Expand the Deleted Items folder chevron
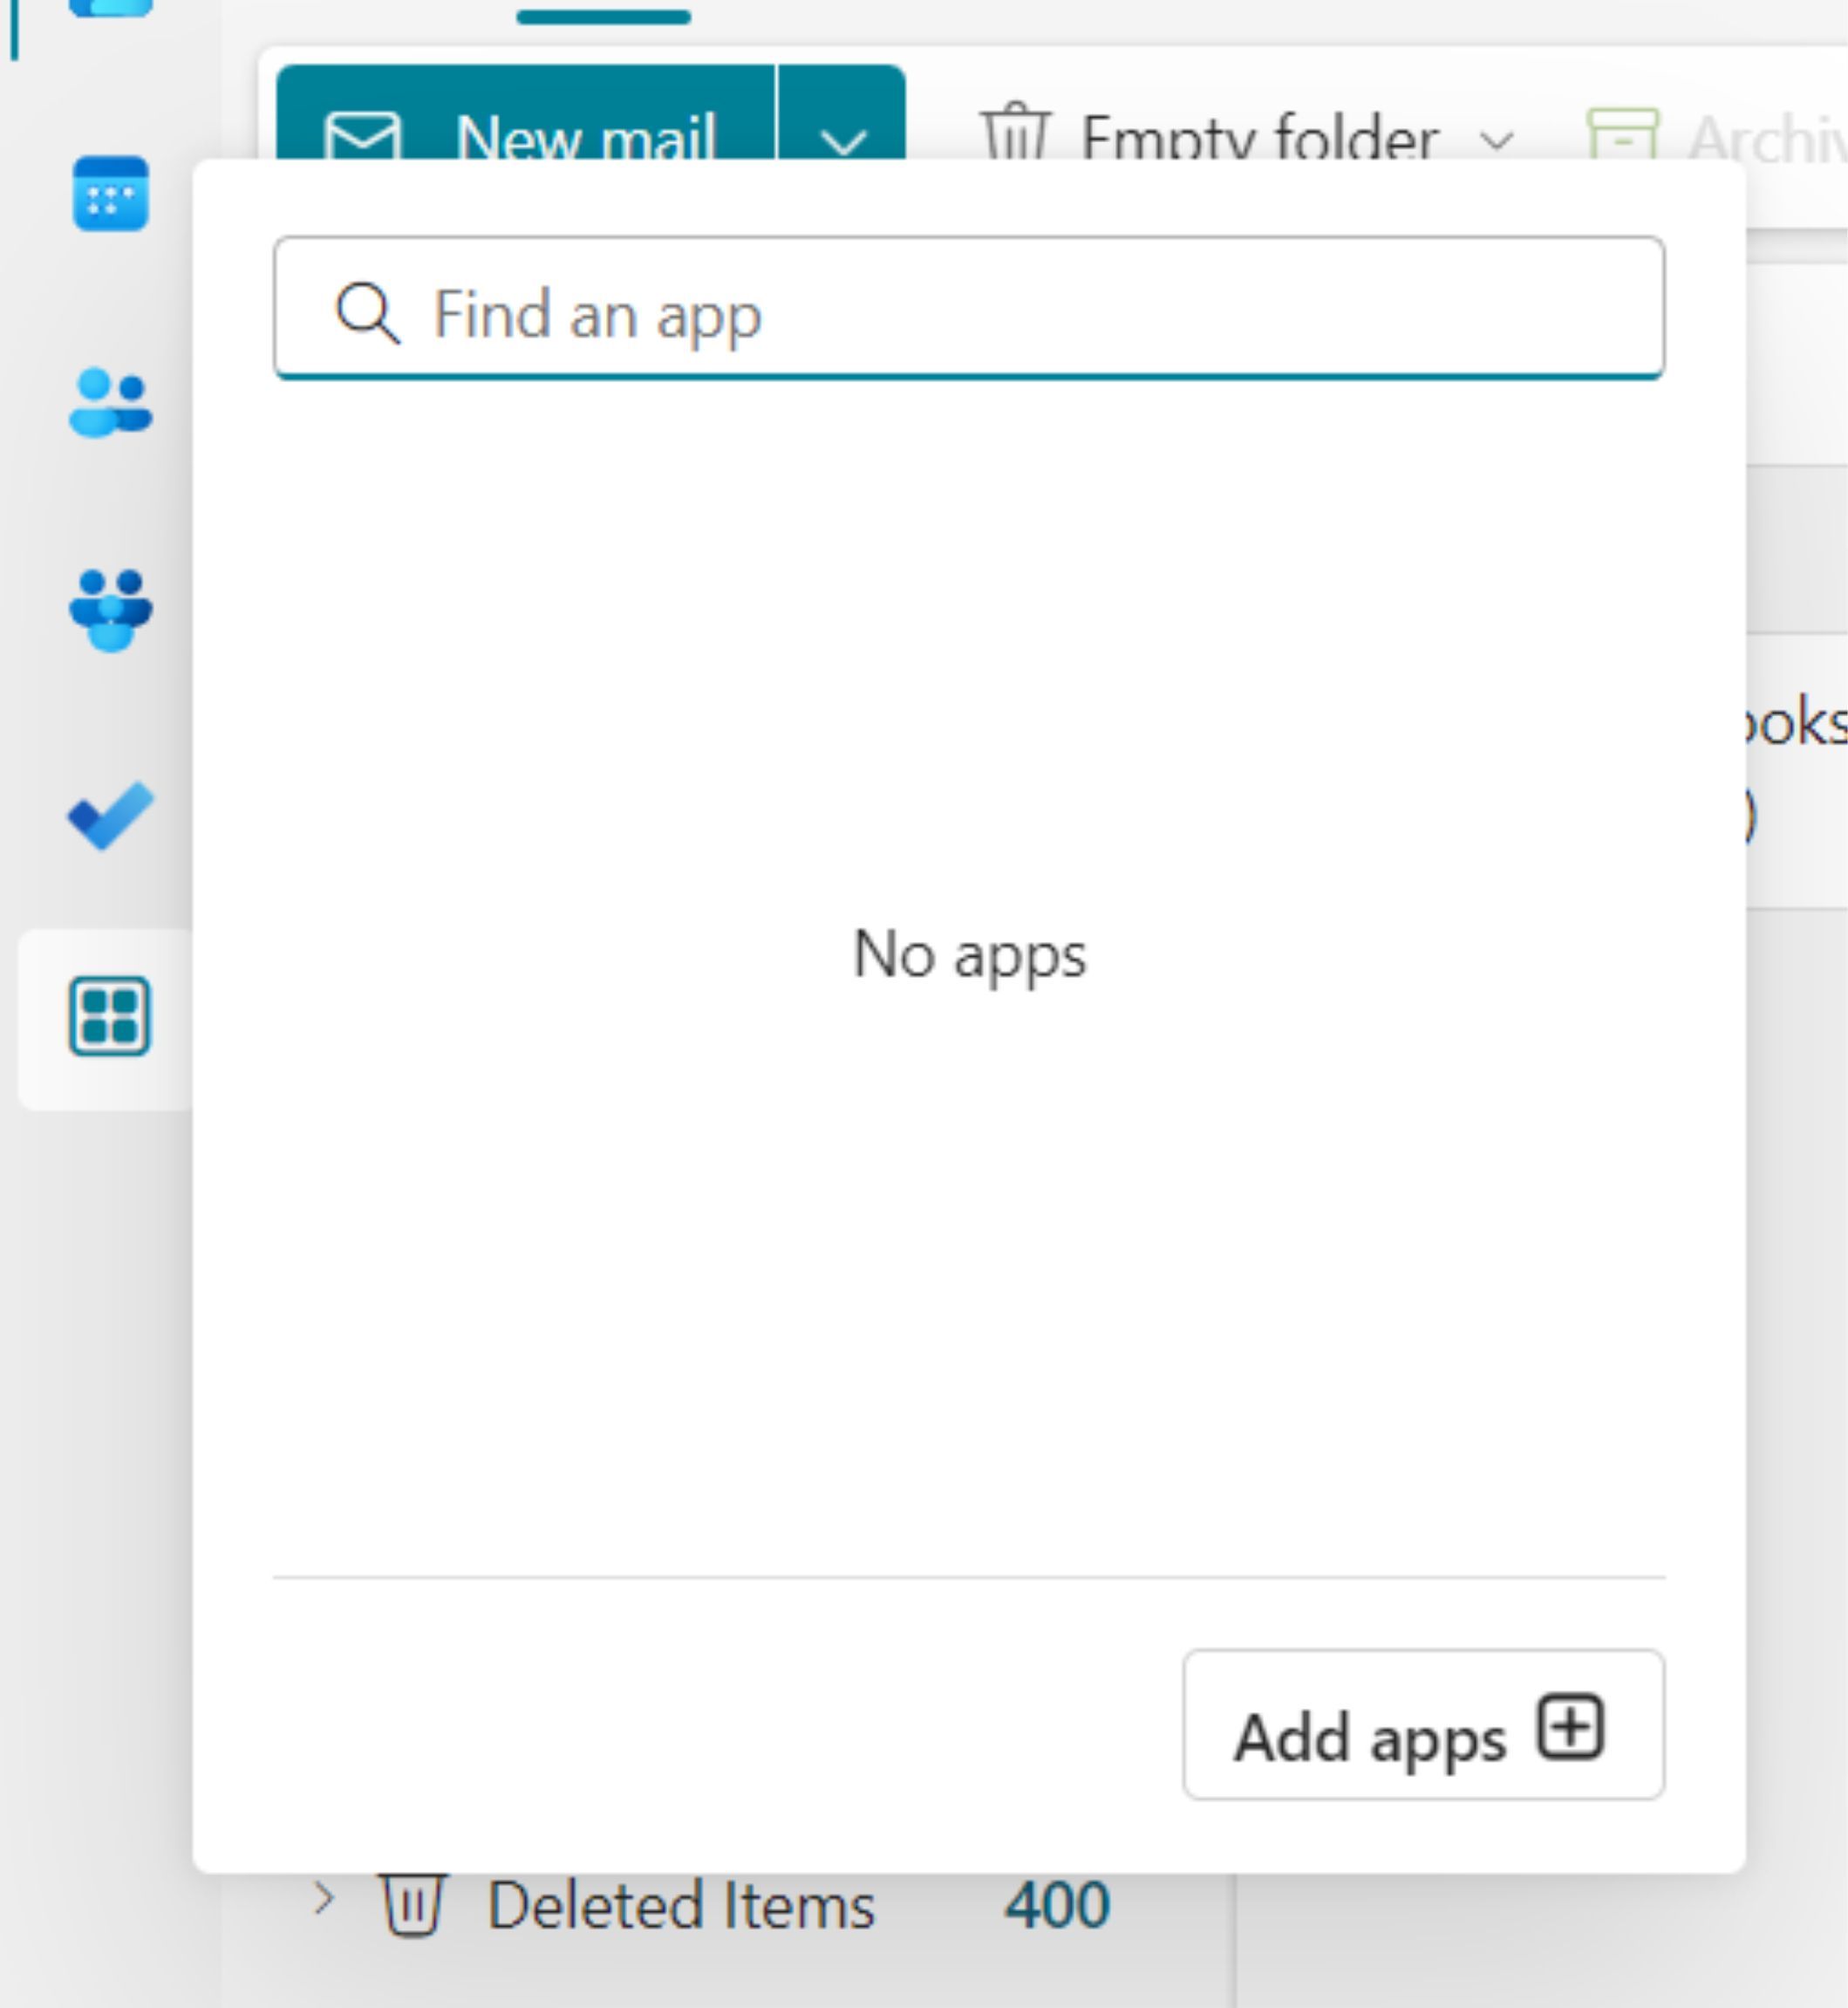Image resolution: width=1848 pixels, height=2008 pixels. click(x=323, y=1898)
